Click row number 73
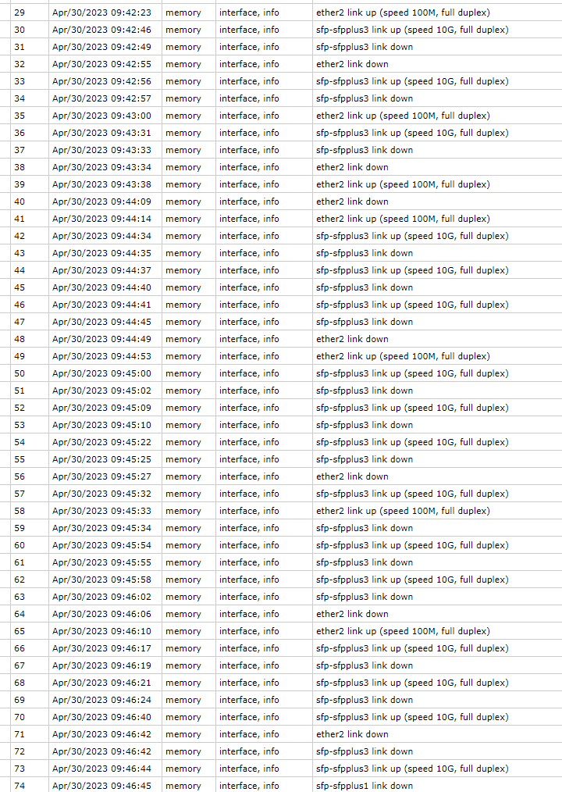 (x=20, y=769)
